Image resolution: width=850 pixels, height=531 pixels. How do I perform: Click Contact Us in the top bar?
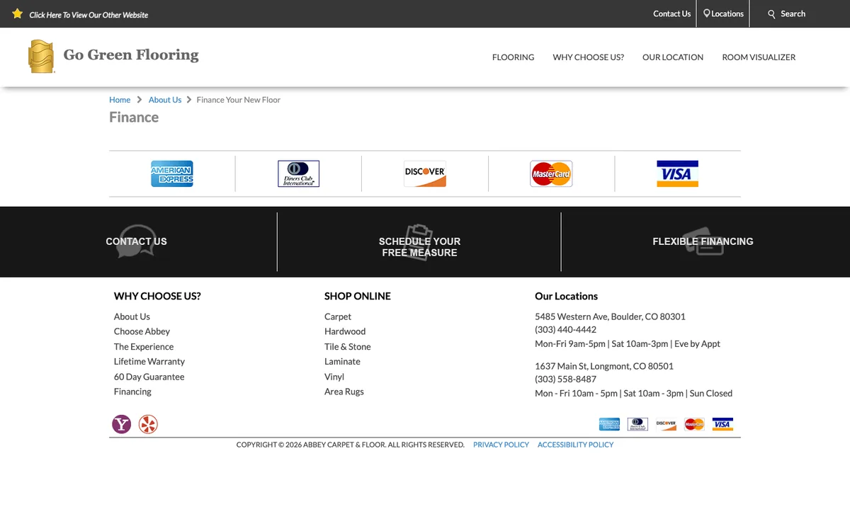click(671, 13)
